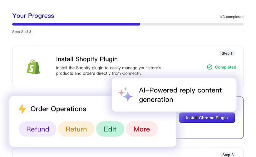Click the filled portion of progress bar
The height and width of the screenshot is (157, 256).
click(76, 24)
